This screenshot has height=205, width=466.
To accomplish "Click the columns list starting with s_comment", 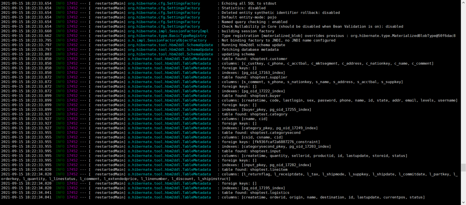I will [312, 82].
